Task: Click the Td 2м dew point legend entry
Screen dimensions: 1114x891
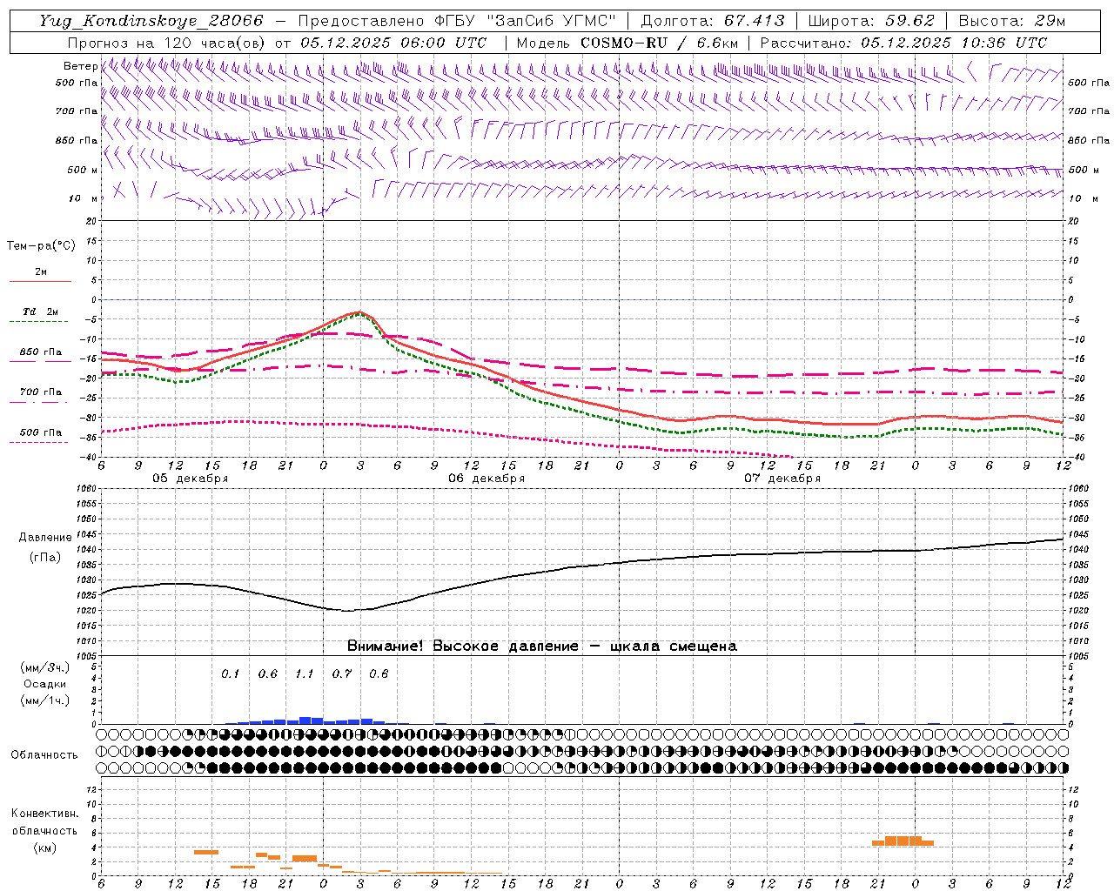Action: point(40,312)
